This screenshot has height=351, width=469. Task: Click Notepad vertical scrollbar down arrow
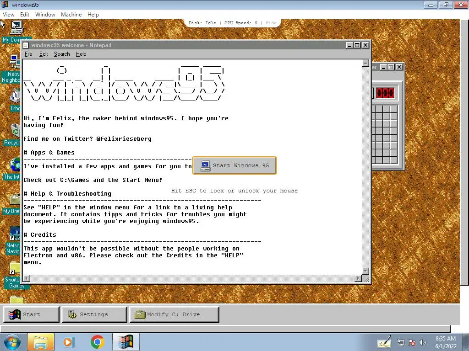(365, 271)
